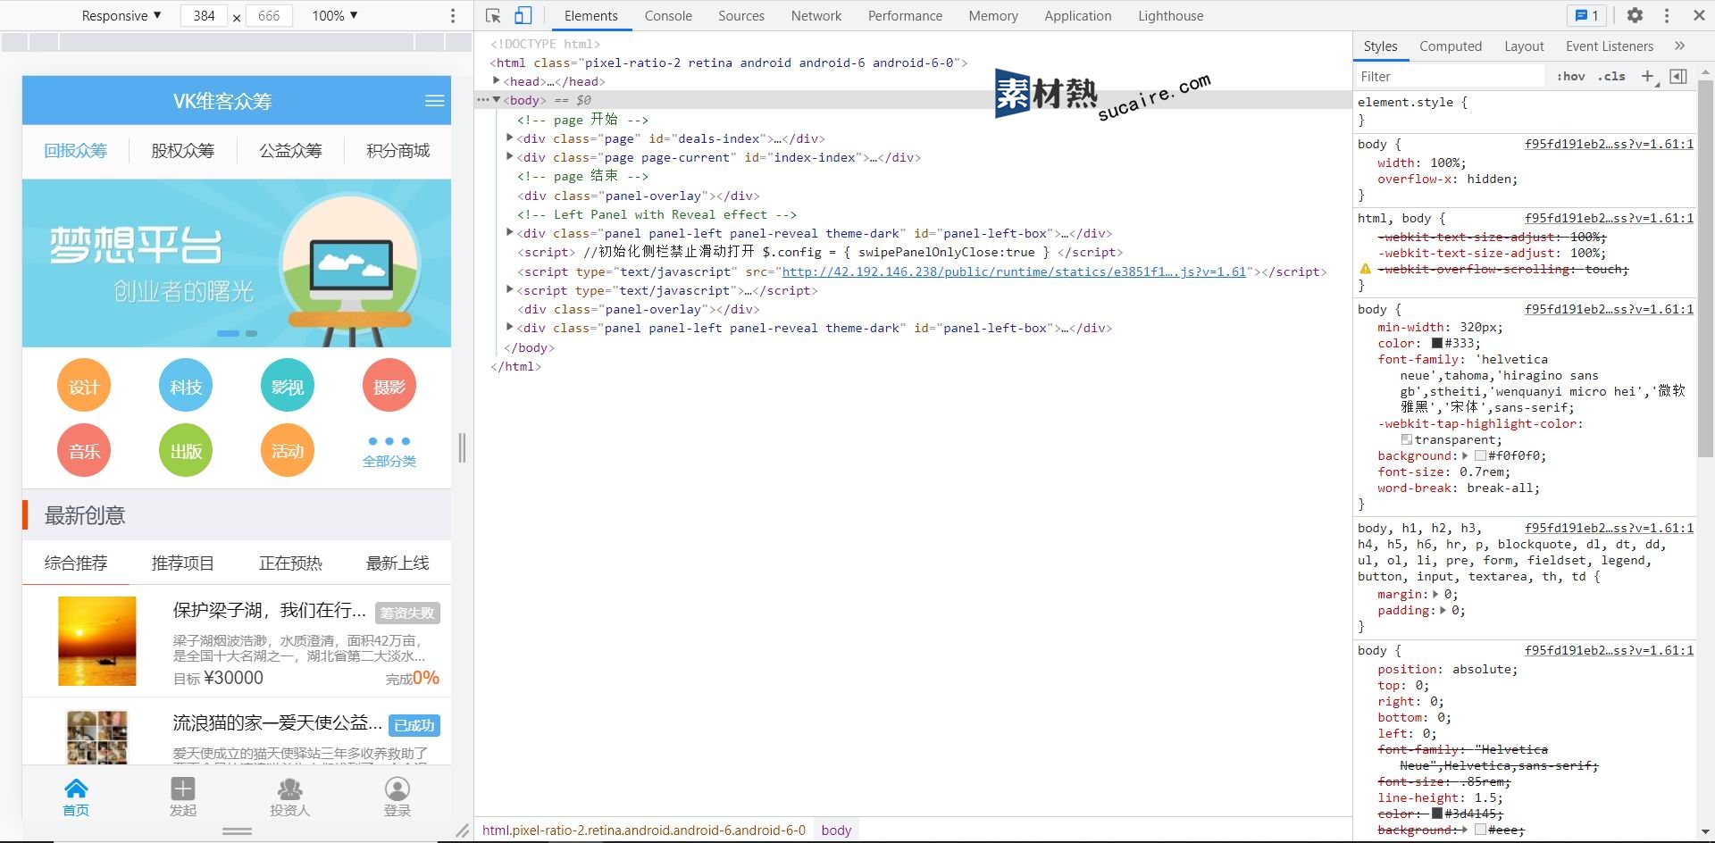Show more Styles pane tabs chevron

1679,46
